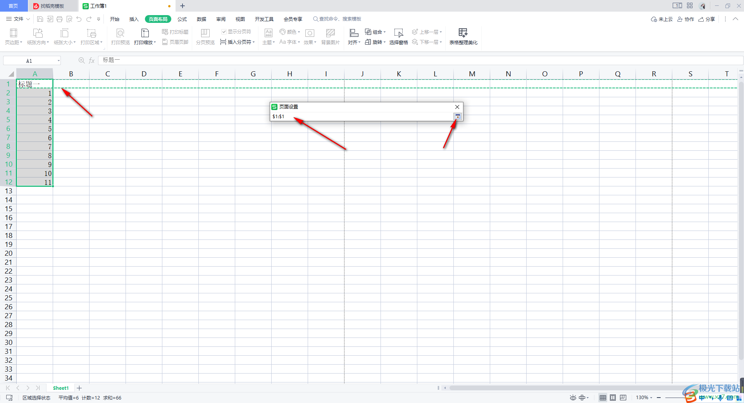The height and width of the screenshot is (403, 744).
Task: Click the zoom out minus button
Action: (659, 398)
